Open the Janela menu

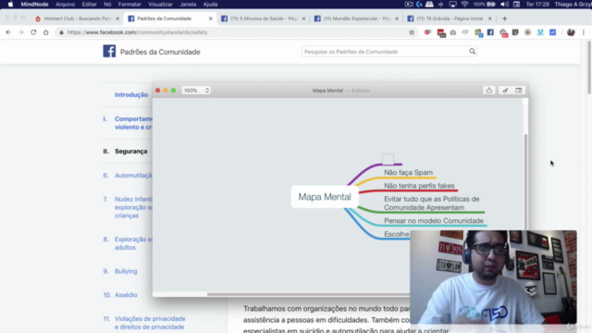[188, 4]
